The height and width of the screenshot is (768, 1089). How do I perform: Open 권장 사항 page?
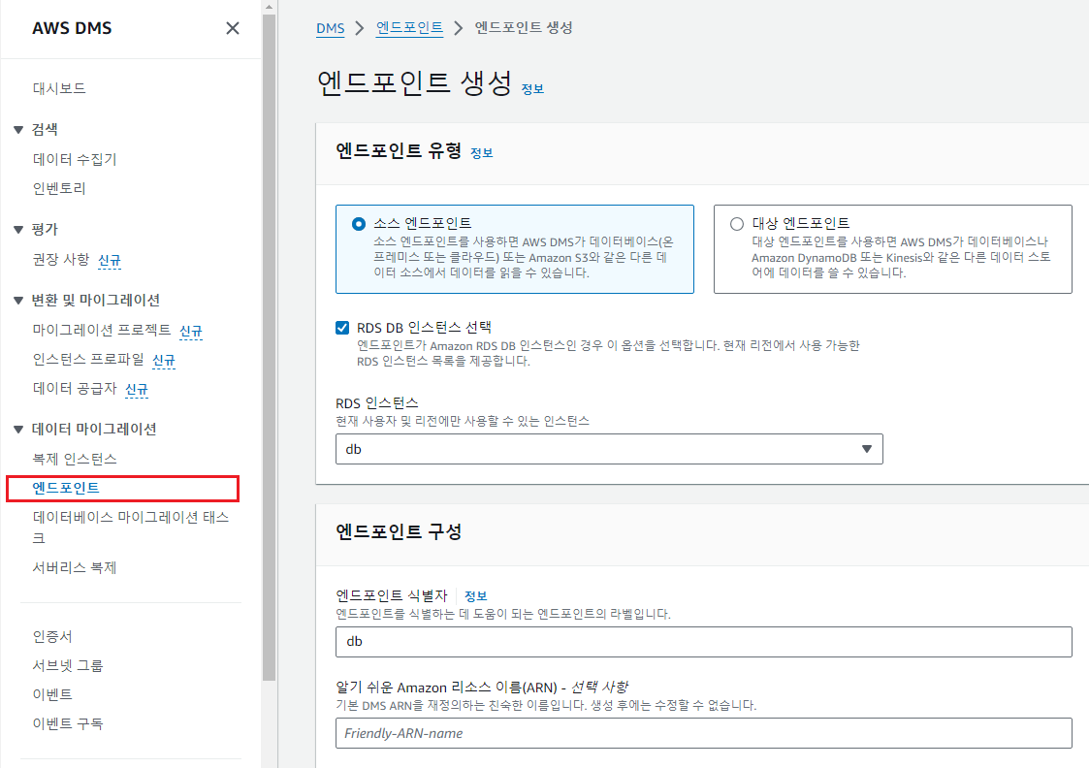point(61,259)
